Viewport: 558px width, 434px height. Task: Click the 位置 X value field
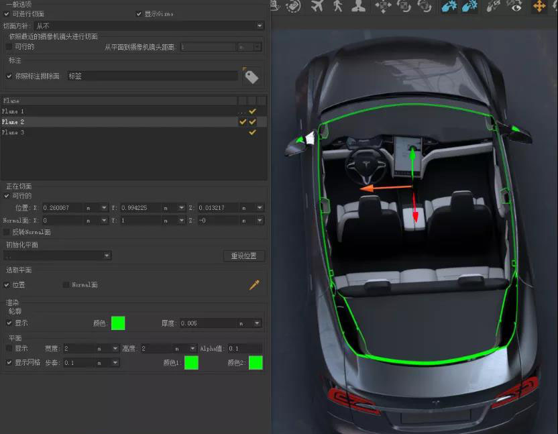[x=63, y=208]
